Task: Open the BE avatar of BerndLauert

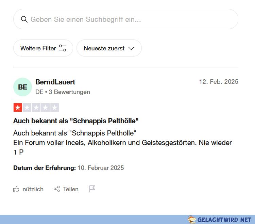Action: click(22, 87)
